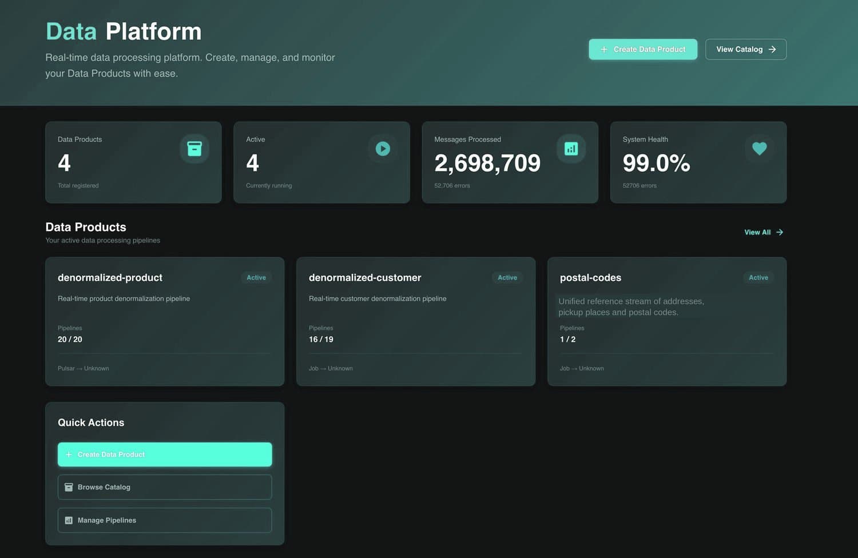Image resolution: width=858 pixels, height=558 pixels.
Task: Click the archive icon beside Browse Catalog
Action: 69,487
